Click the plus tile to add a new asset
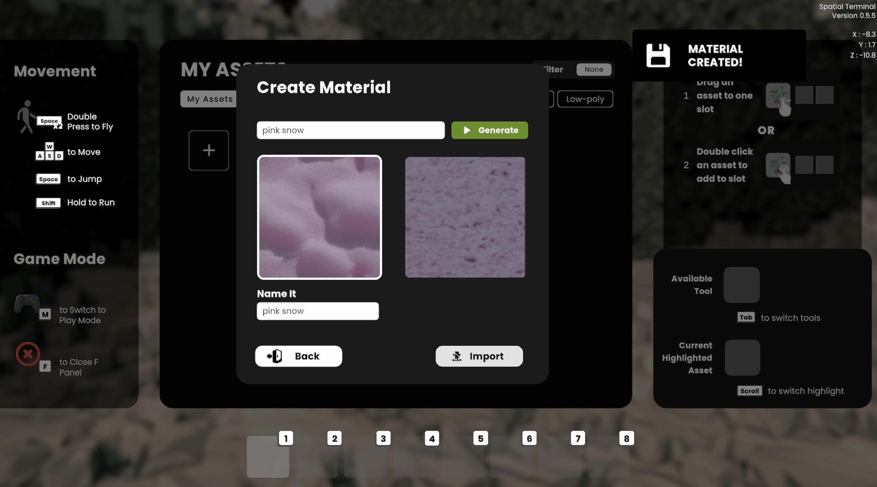 coord(209,150)
